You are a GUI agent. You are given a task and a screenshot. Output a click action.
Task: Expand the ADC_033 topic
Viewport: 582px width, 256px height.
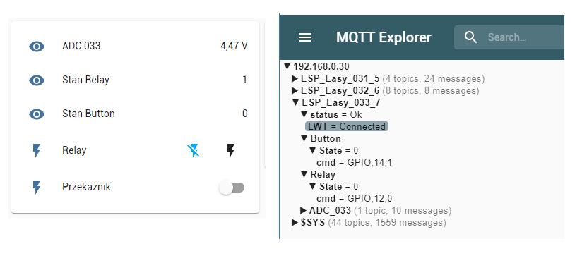pyautogui.click(x=304, y=210)
